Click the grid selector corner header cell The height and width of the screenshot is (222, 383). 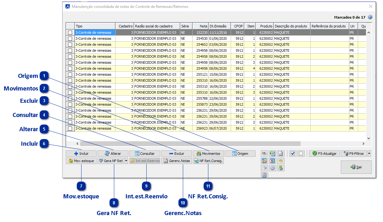70,26
